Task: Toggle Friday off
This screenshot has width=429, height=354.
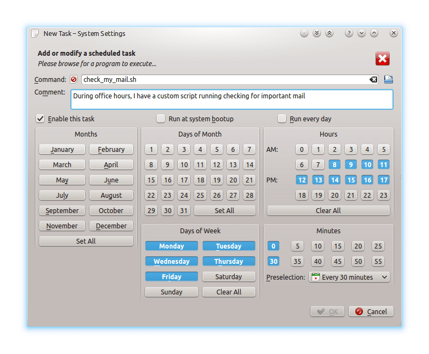Action: (171, 276)
